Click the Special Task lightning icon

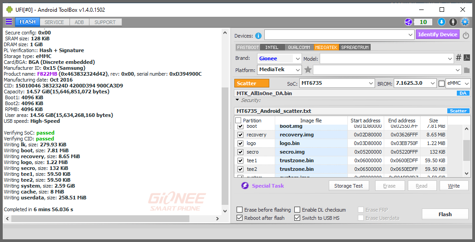[245, 186]
